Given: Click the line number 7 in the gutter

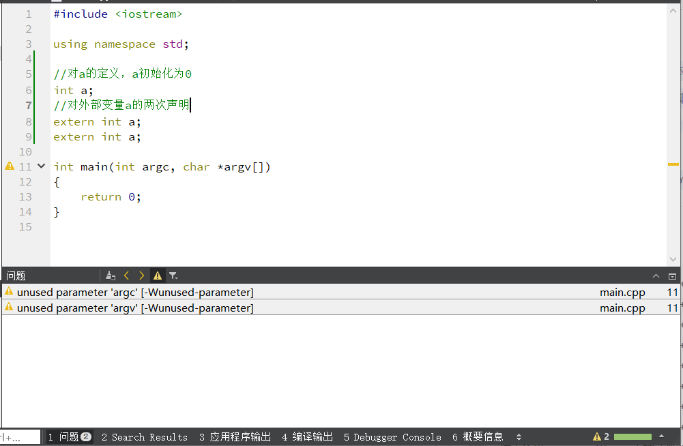Looking at the screenshot, I should [x=28, y=106].
